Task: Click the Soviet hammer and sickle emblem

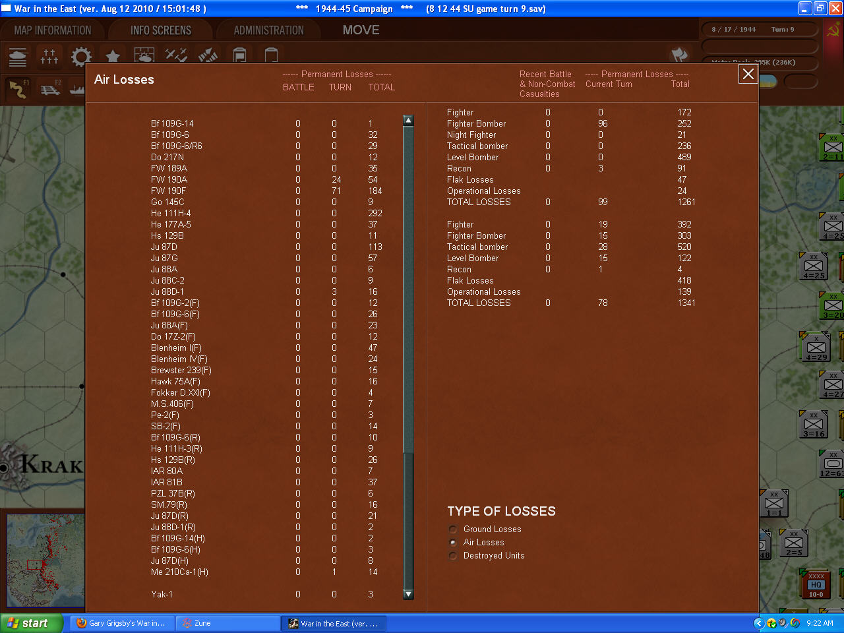Action: click(834, 30)
